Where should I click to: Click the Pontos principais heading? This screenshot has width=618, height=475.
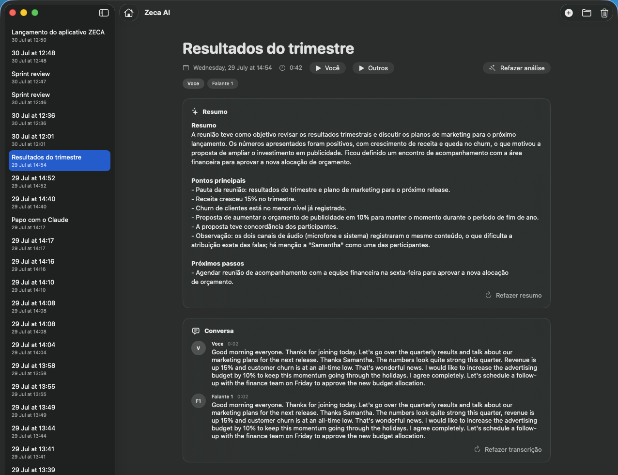(x=218, y=180)
